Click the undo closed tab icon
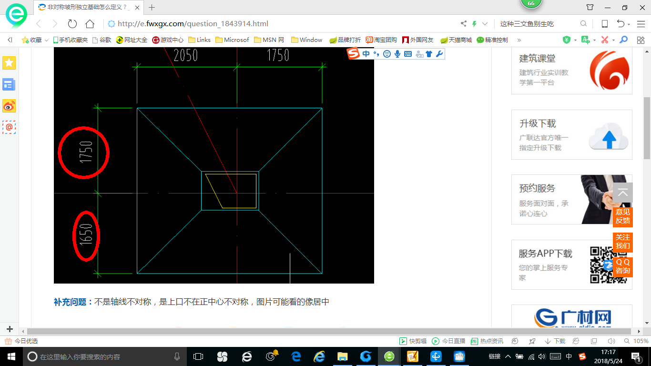This screenshot has width=651, height=366. click(x=620, y=24)
